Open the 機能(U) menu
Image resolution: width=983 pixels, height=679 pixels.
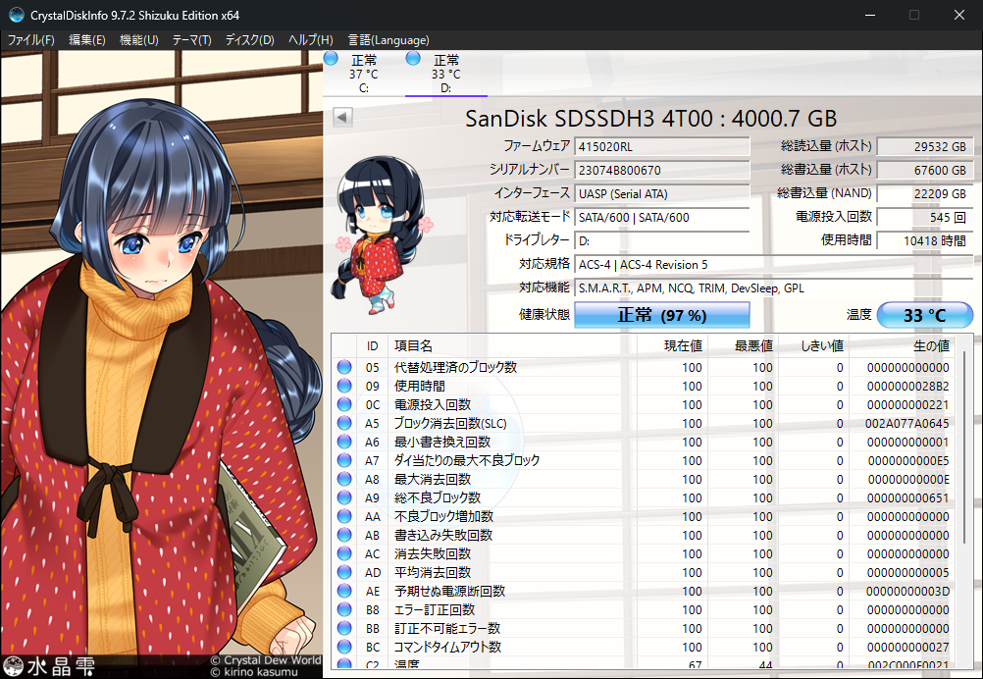point(138,40)
